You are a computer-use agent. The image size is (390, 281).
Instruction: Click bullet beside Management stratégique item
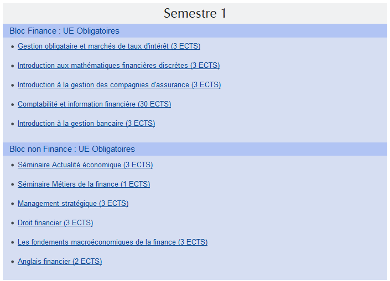point(12,204)
